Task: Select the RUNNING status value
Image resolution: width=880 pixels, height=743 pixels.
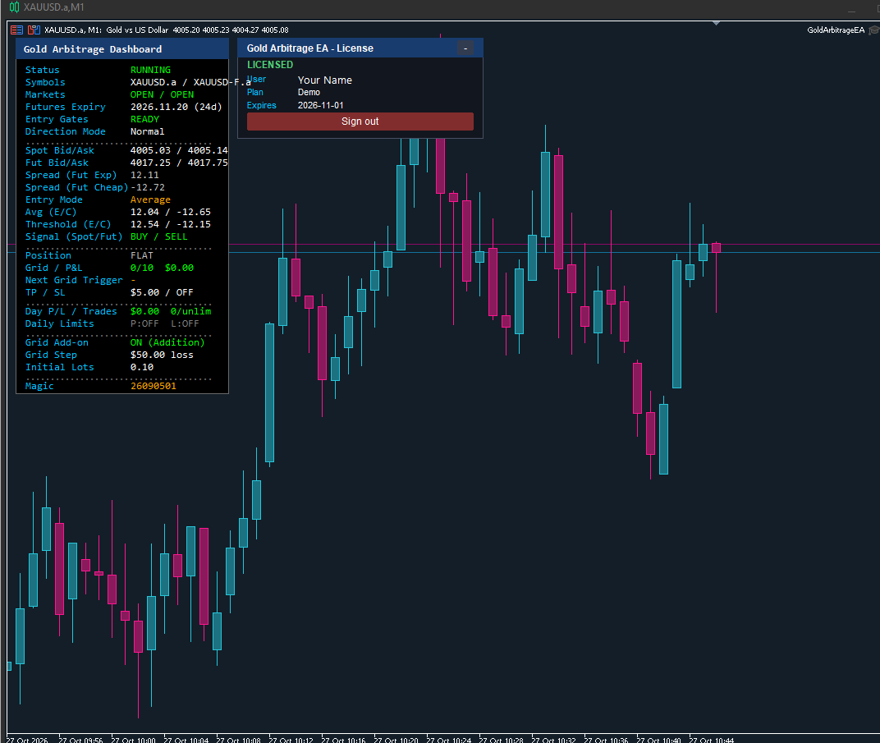Action: (150, 70)
